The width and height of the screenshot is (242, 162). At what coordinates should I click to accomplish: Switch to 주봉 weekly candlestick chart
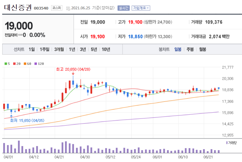(x=190, y=49)
